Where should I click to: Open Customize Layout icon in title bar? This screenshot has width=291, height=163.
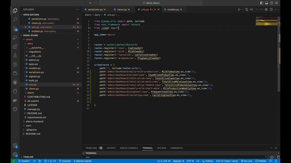pyautogui.click(x=276, y=3)
